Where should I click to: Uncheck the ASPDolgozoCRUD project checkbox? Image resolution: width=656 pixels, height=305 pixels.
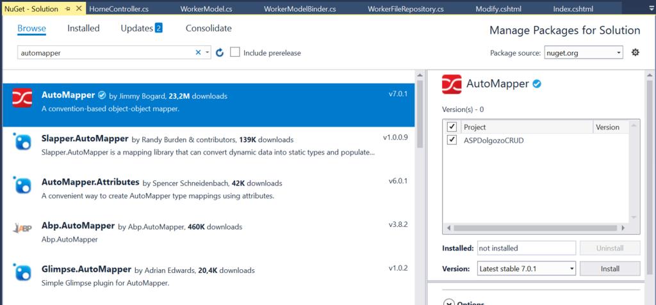click(452, 140)
